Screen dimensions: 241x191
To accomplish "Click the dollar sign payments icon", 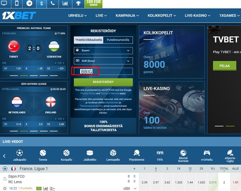I will tap(42, 3).
